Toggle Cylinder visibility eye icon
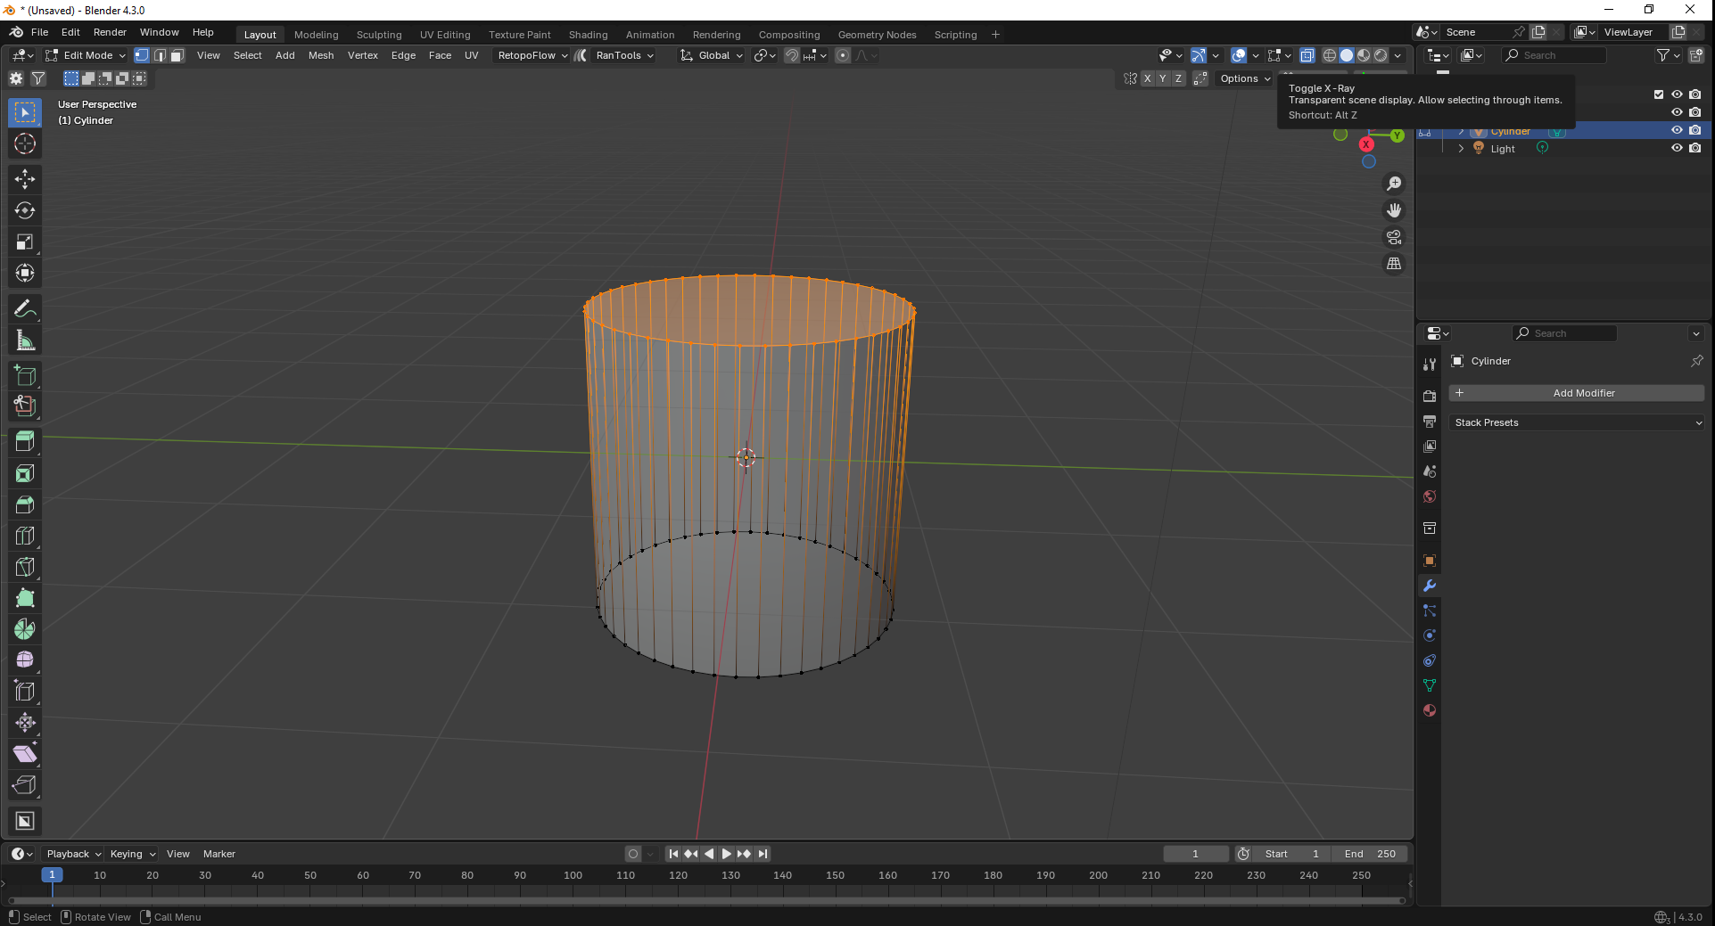 point(1677,130)
